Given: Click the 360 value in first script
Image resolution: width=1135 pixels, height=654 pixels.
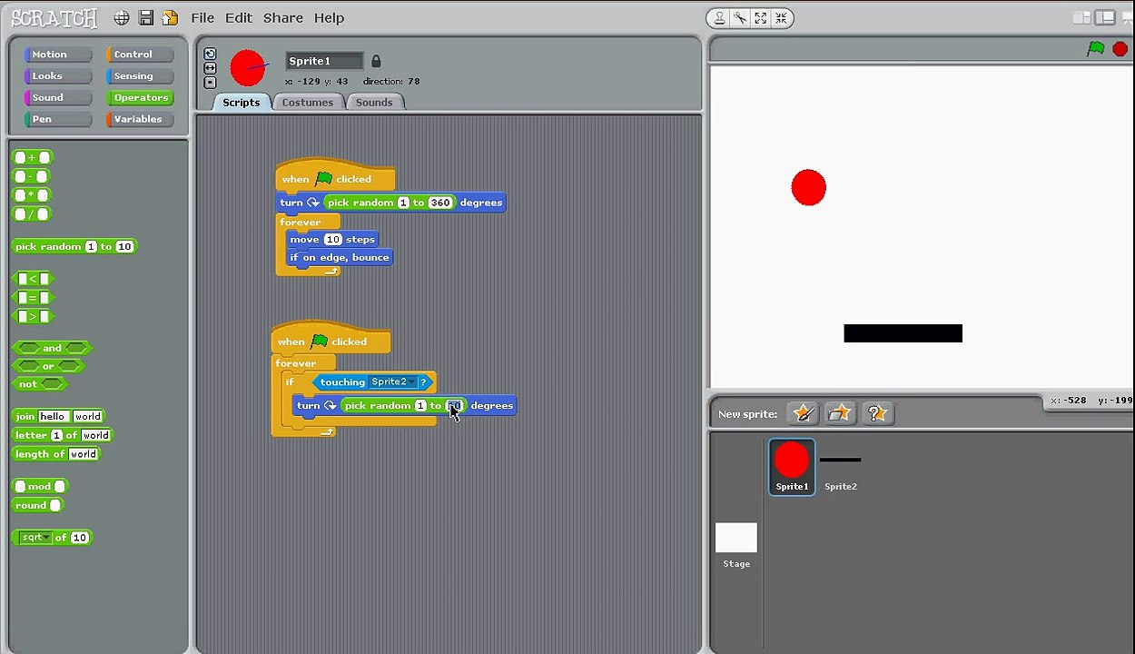Looking at the screenshot, I should coord(440,203).
